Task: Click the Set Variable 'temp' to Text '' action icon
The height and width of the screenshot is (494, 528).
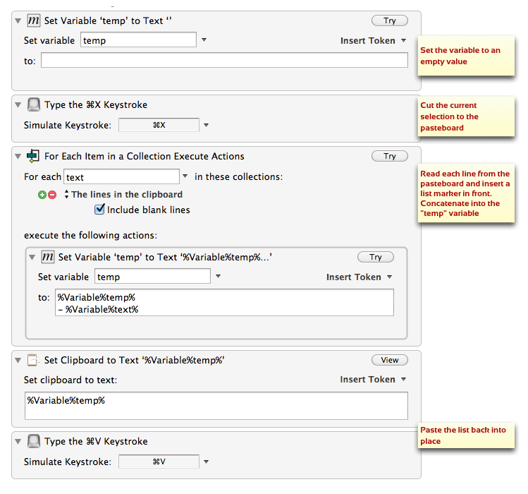Action: click(34, 20)
